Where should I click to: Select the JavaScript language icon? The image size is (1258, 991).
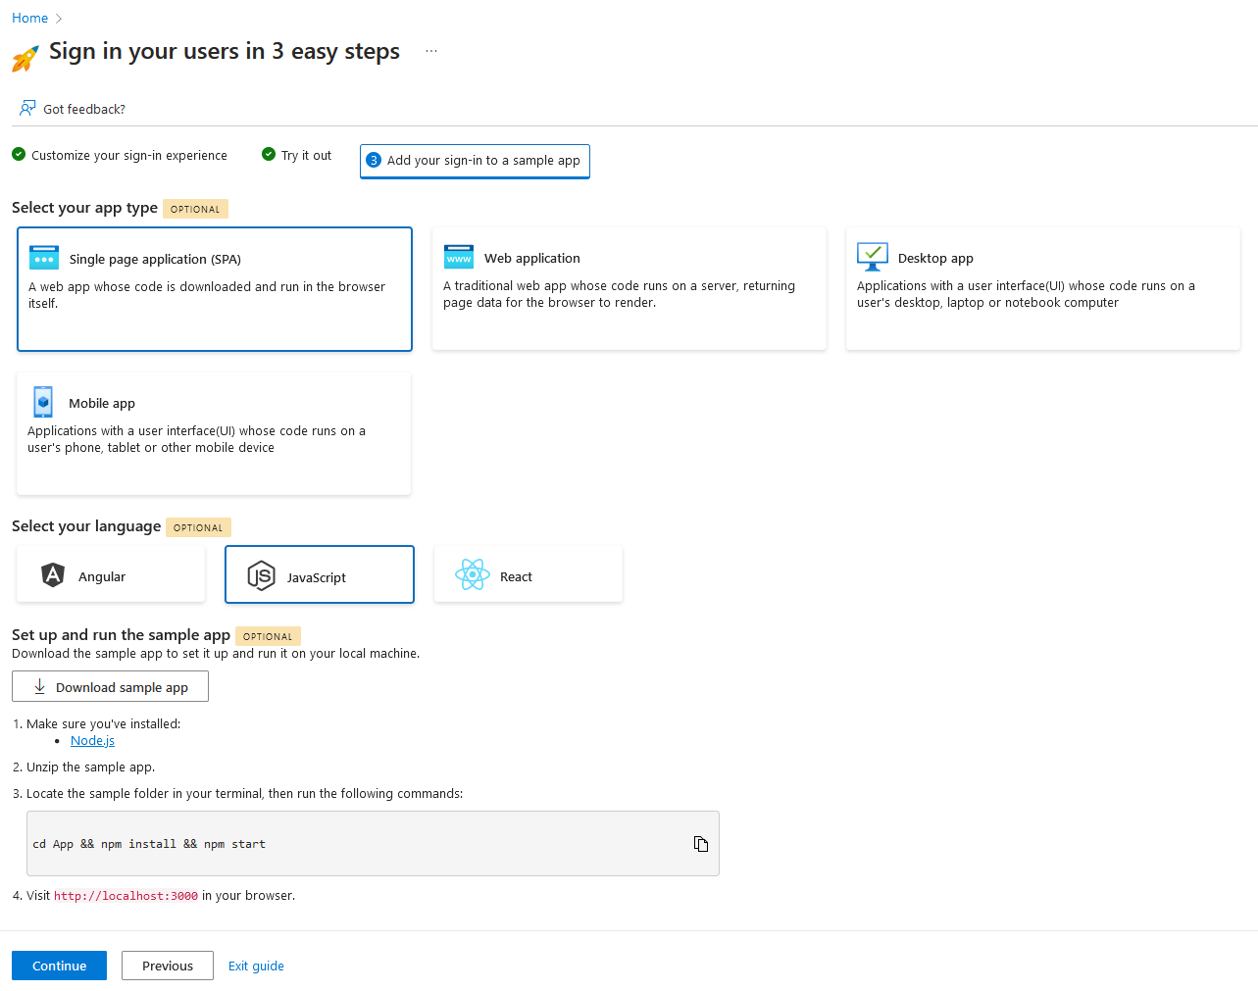coord(261,575)
